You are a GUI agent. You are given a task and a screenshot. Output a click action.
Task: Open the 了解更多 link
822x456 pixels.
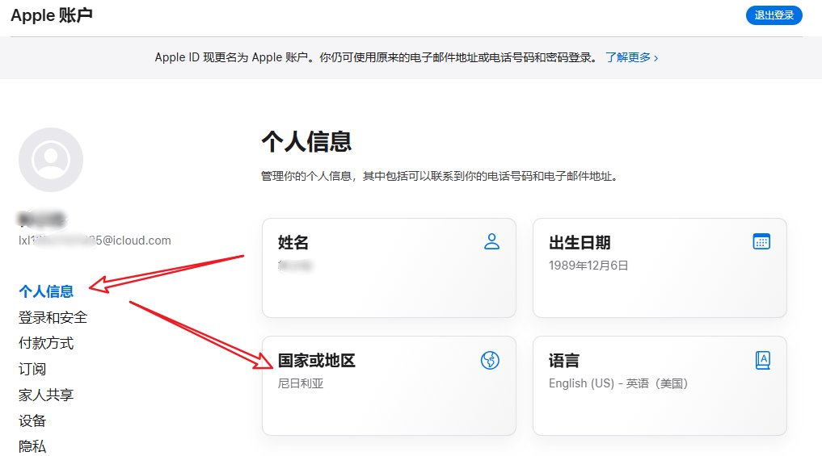[627, 58]
